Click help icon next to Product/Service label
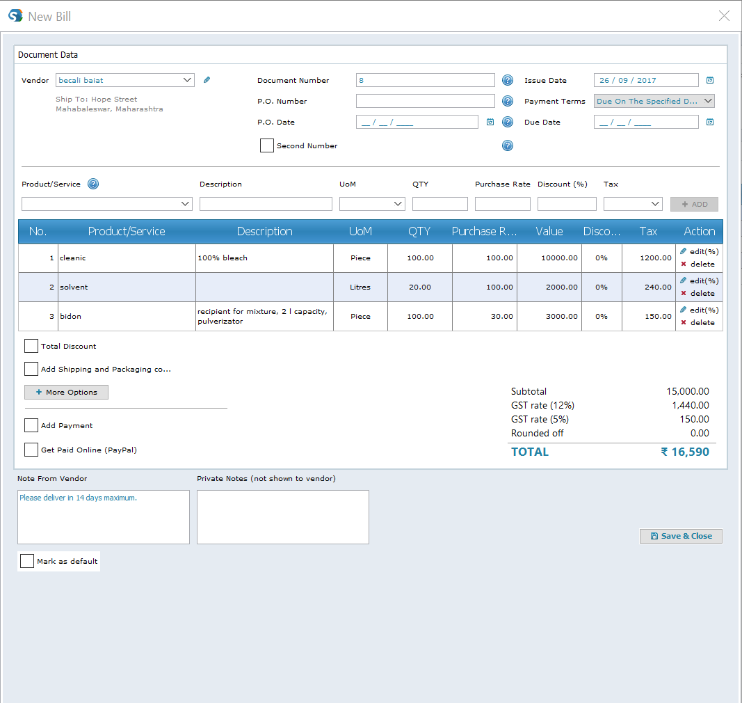Viewport: 742px width, 703px height. pos(93,184)
